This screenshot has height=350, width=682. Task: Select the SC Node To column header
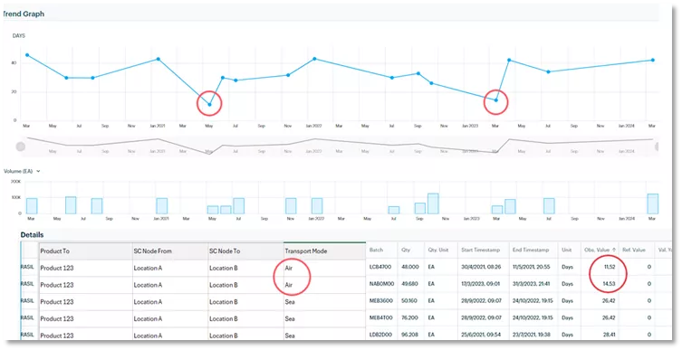coord(245,251)
